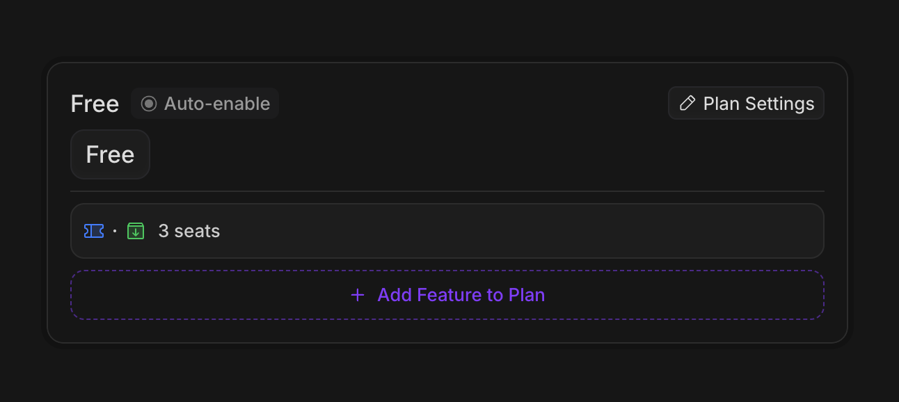Select the Free price pill
The height and width of the screenshot is (402, 899).
click(x=110, y=154)
